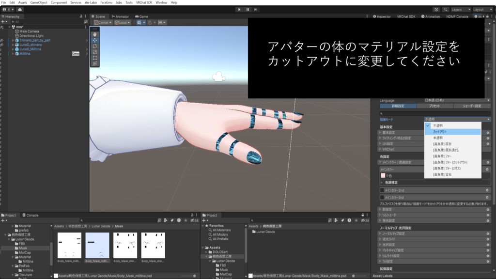Click the Step frame button

(x=256, y=10)
